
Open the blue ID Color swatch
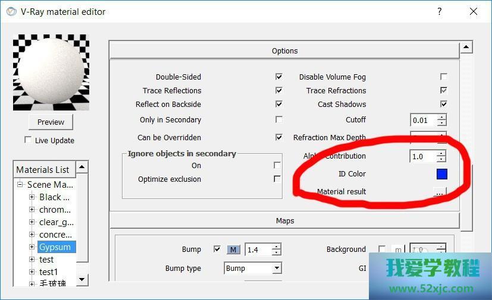click(441, 174)
